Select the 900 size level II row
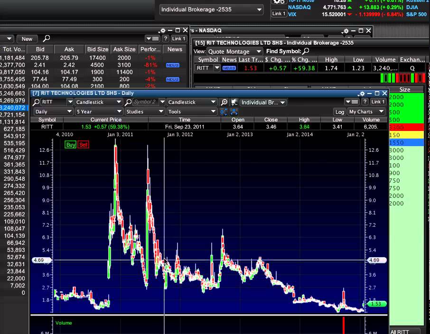Image resolution: width=430 pixels, height=334 pixels. (x=406, y=173)
